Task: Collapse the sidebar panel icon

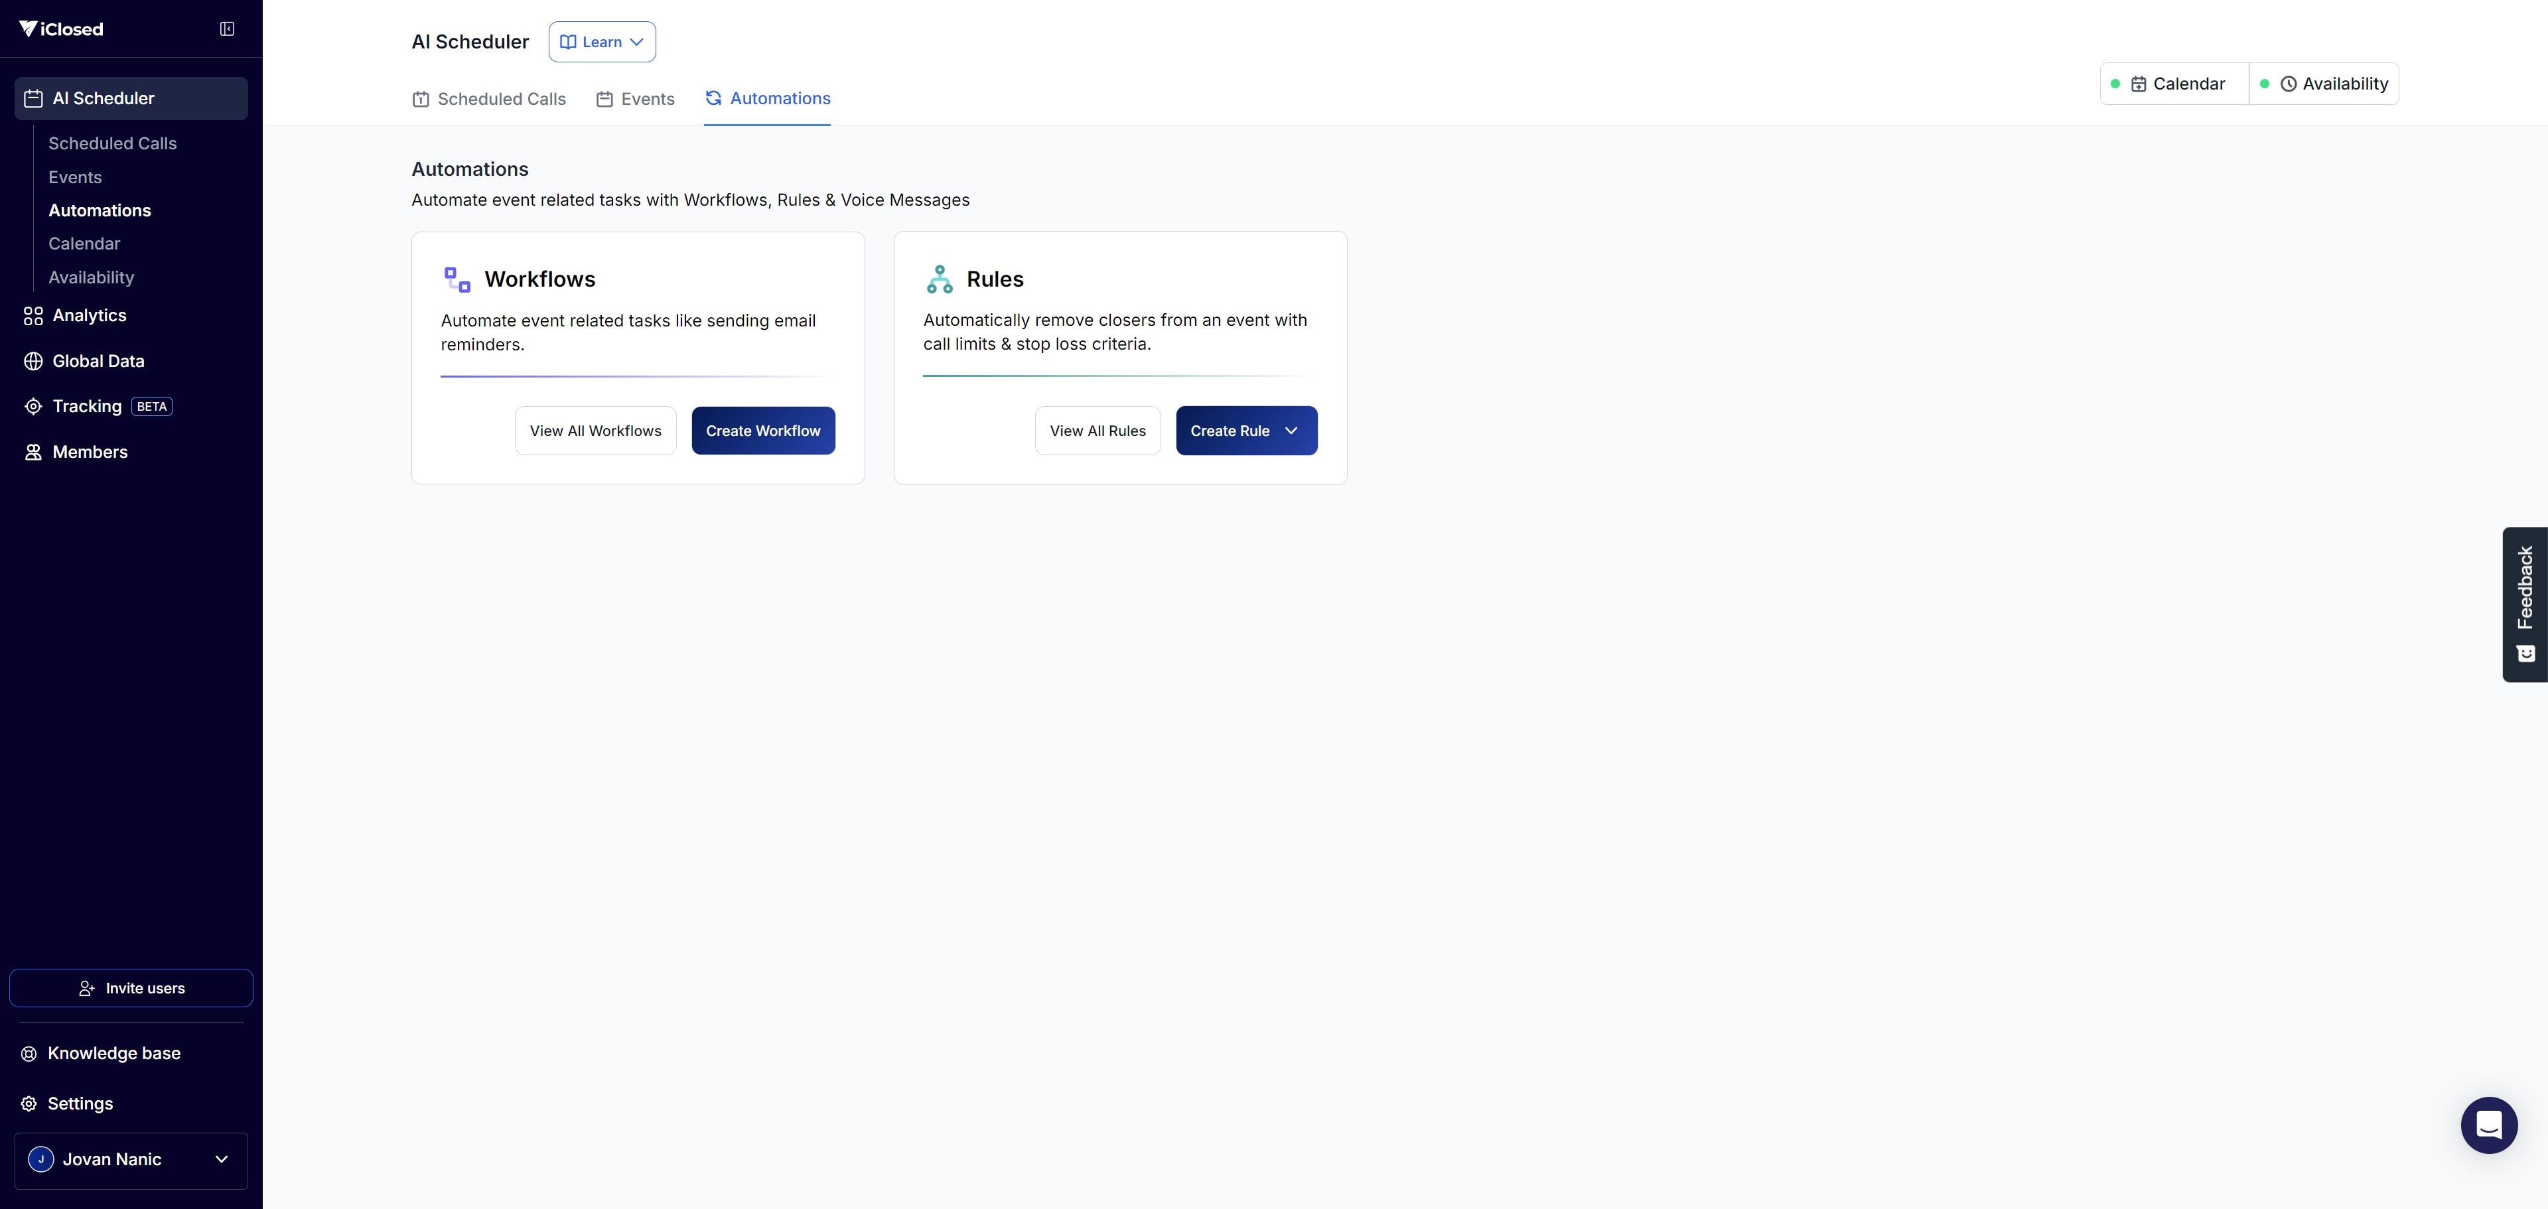Action: tap(226, 29)
